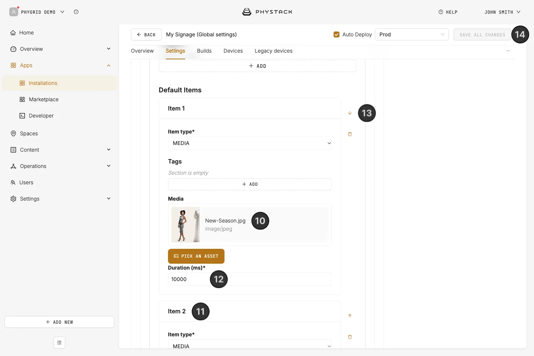Click the Back button
Screen dimensions: 534x356
click(146, 34)
